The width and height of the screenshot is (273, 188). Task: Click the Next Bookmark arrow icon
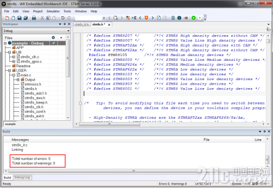(x=153, y=18)
